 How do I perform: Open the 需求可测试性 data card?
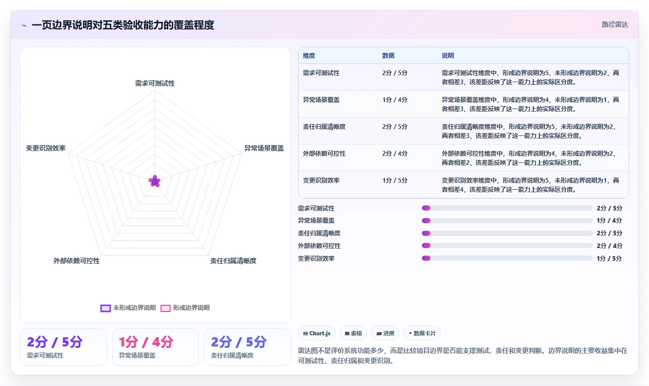tap(63, 347)
